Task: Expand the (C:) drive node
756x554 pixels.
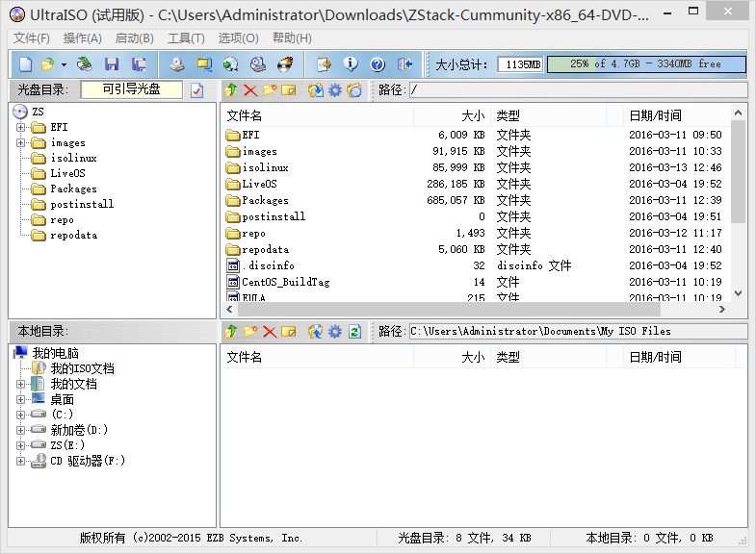Action: (20, 415)
